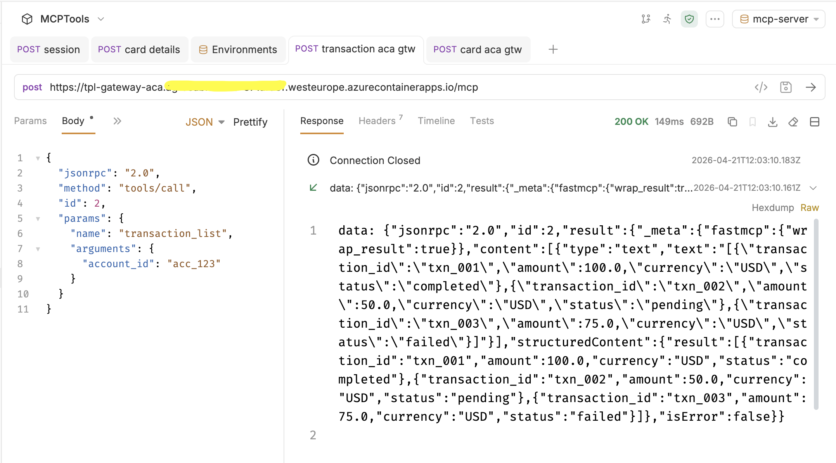Open the MCPTools collection dropdown chevron
This screenshot has width=836, height=463.
click(101, 19)
